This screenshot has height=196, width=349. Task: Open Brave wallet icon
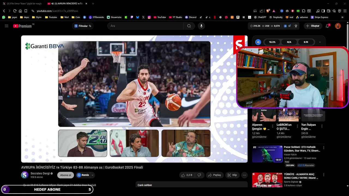tap(329, 11)
